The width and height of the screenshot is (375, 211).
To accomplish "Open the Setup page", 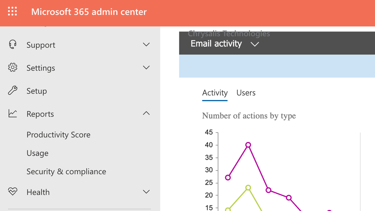I will (37, 91).
